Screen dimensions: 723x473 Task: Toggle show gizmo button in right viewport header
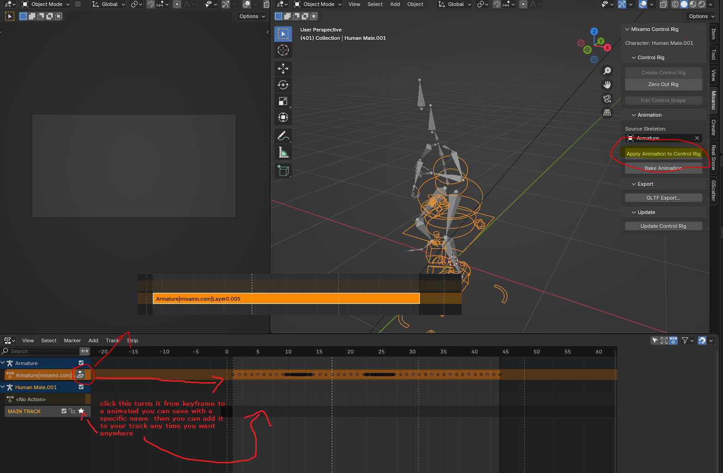(622, 4)
